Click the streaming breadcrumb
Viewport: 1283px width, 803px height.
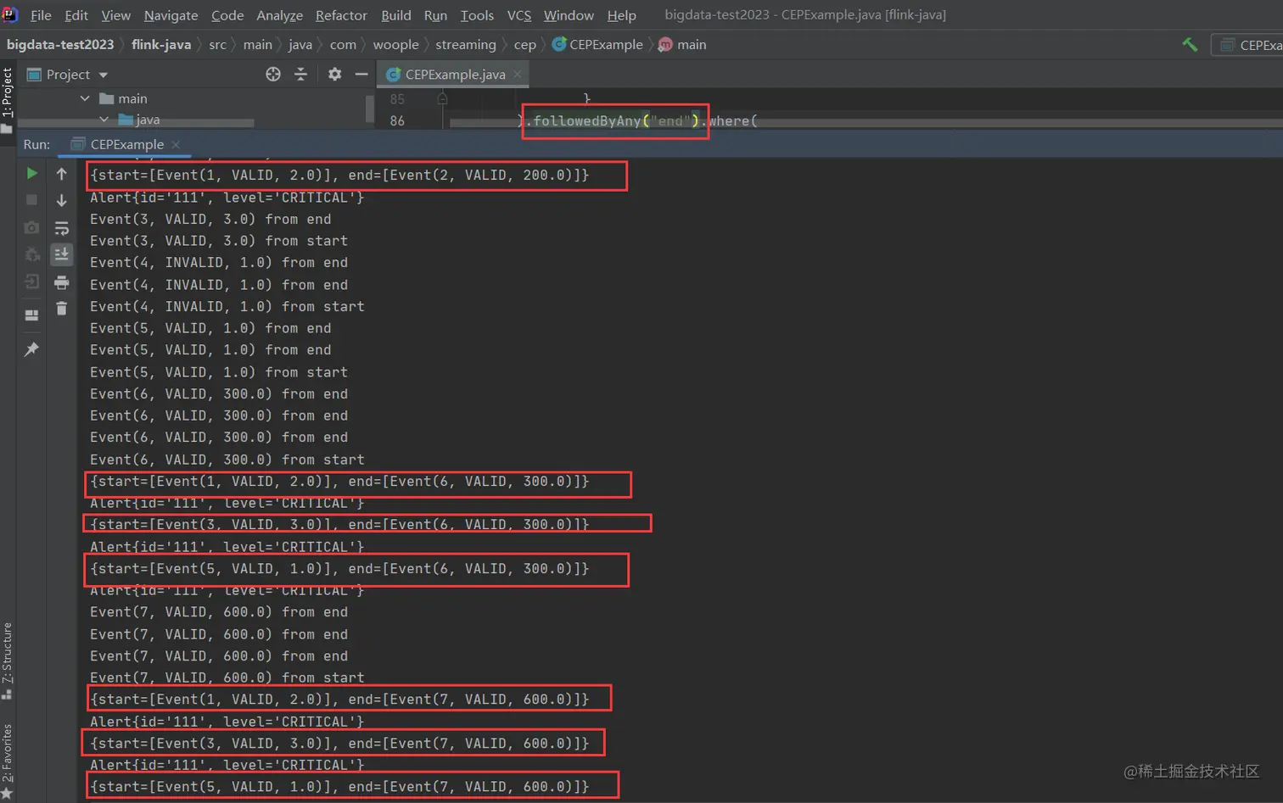[x=466, y=44]
